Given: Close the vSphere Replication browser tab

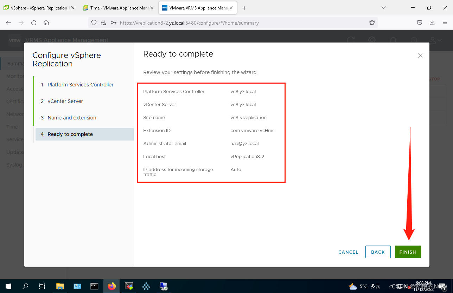Looking at the screenshot, I should [x=73, y=8].
